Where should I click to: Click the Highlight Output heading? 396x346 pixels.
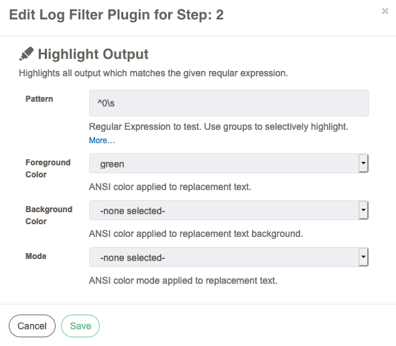pos(93,54)
